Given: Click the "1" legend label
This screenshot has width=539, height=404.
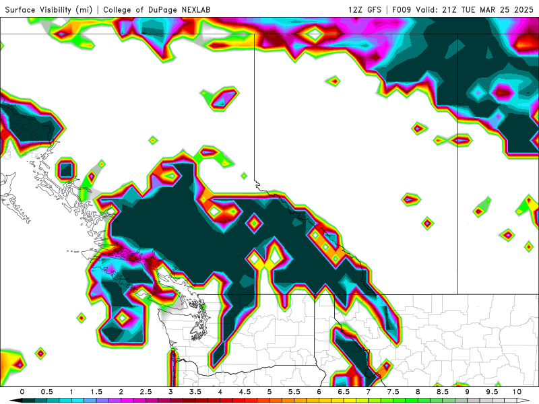Looking at the screenshot, I should tap(71, 392).
